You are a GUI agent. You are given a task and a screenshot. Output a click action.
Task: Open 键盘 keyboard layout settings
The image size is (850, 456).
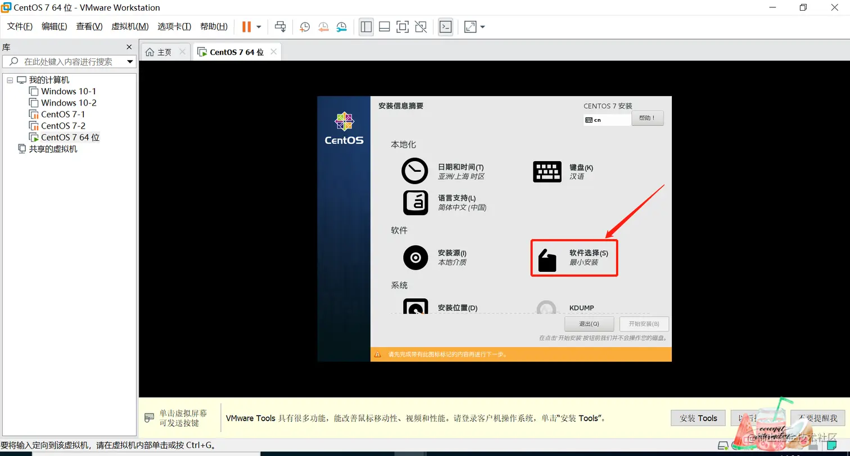pos(564,172)
